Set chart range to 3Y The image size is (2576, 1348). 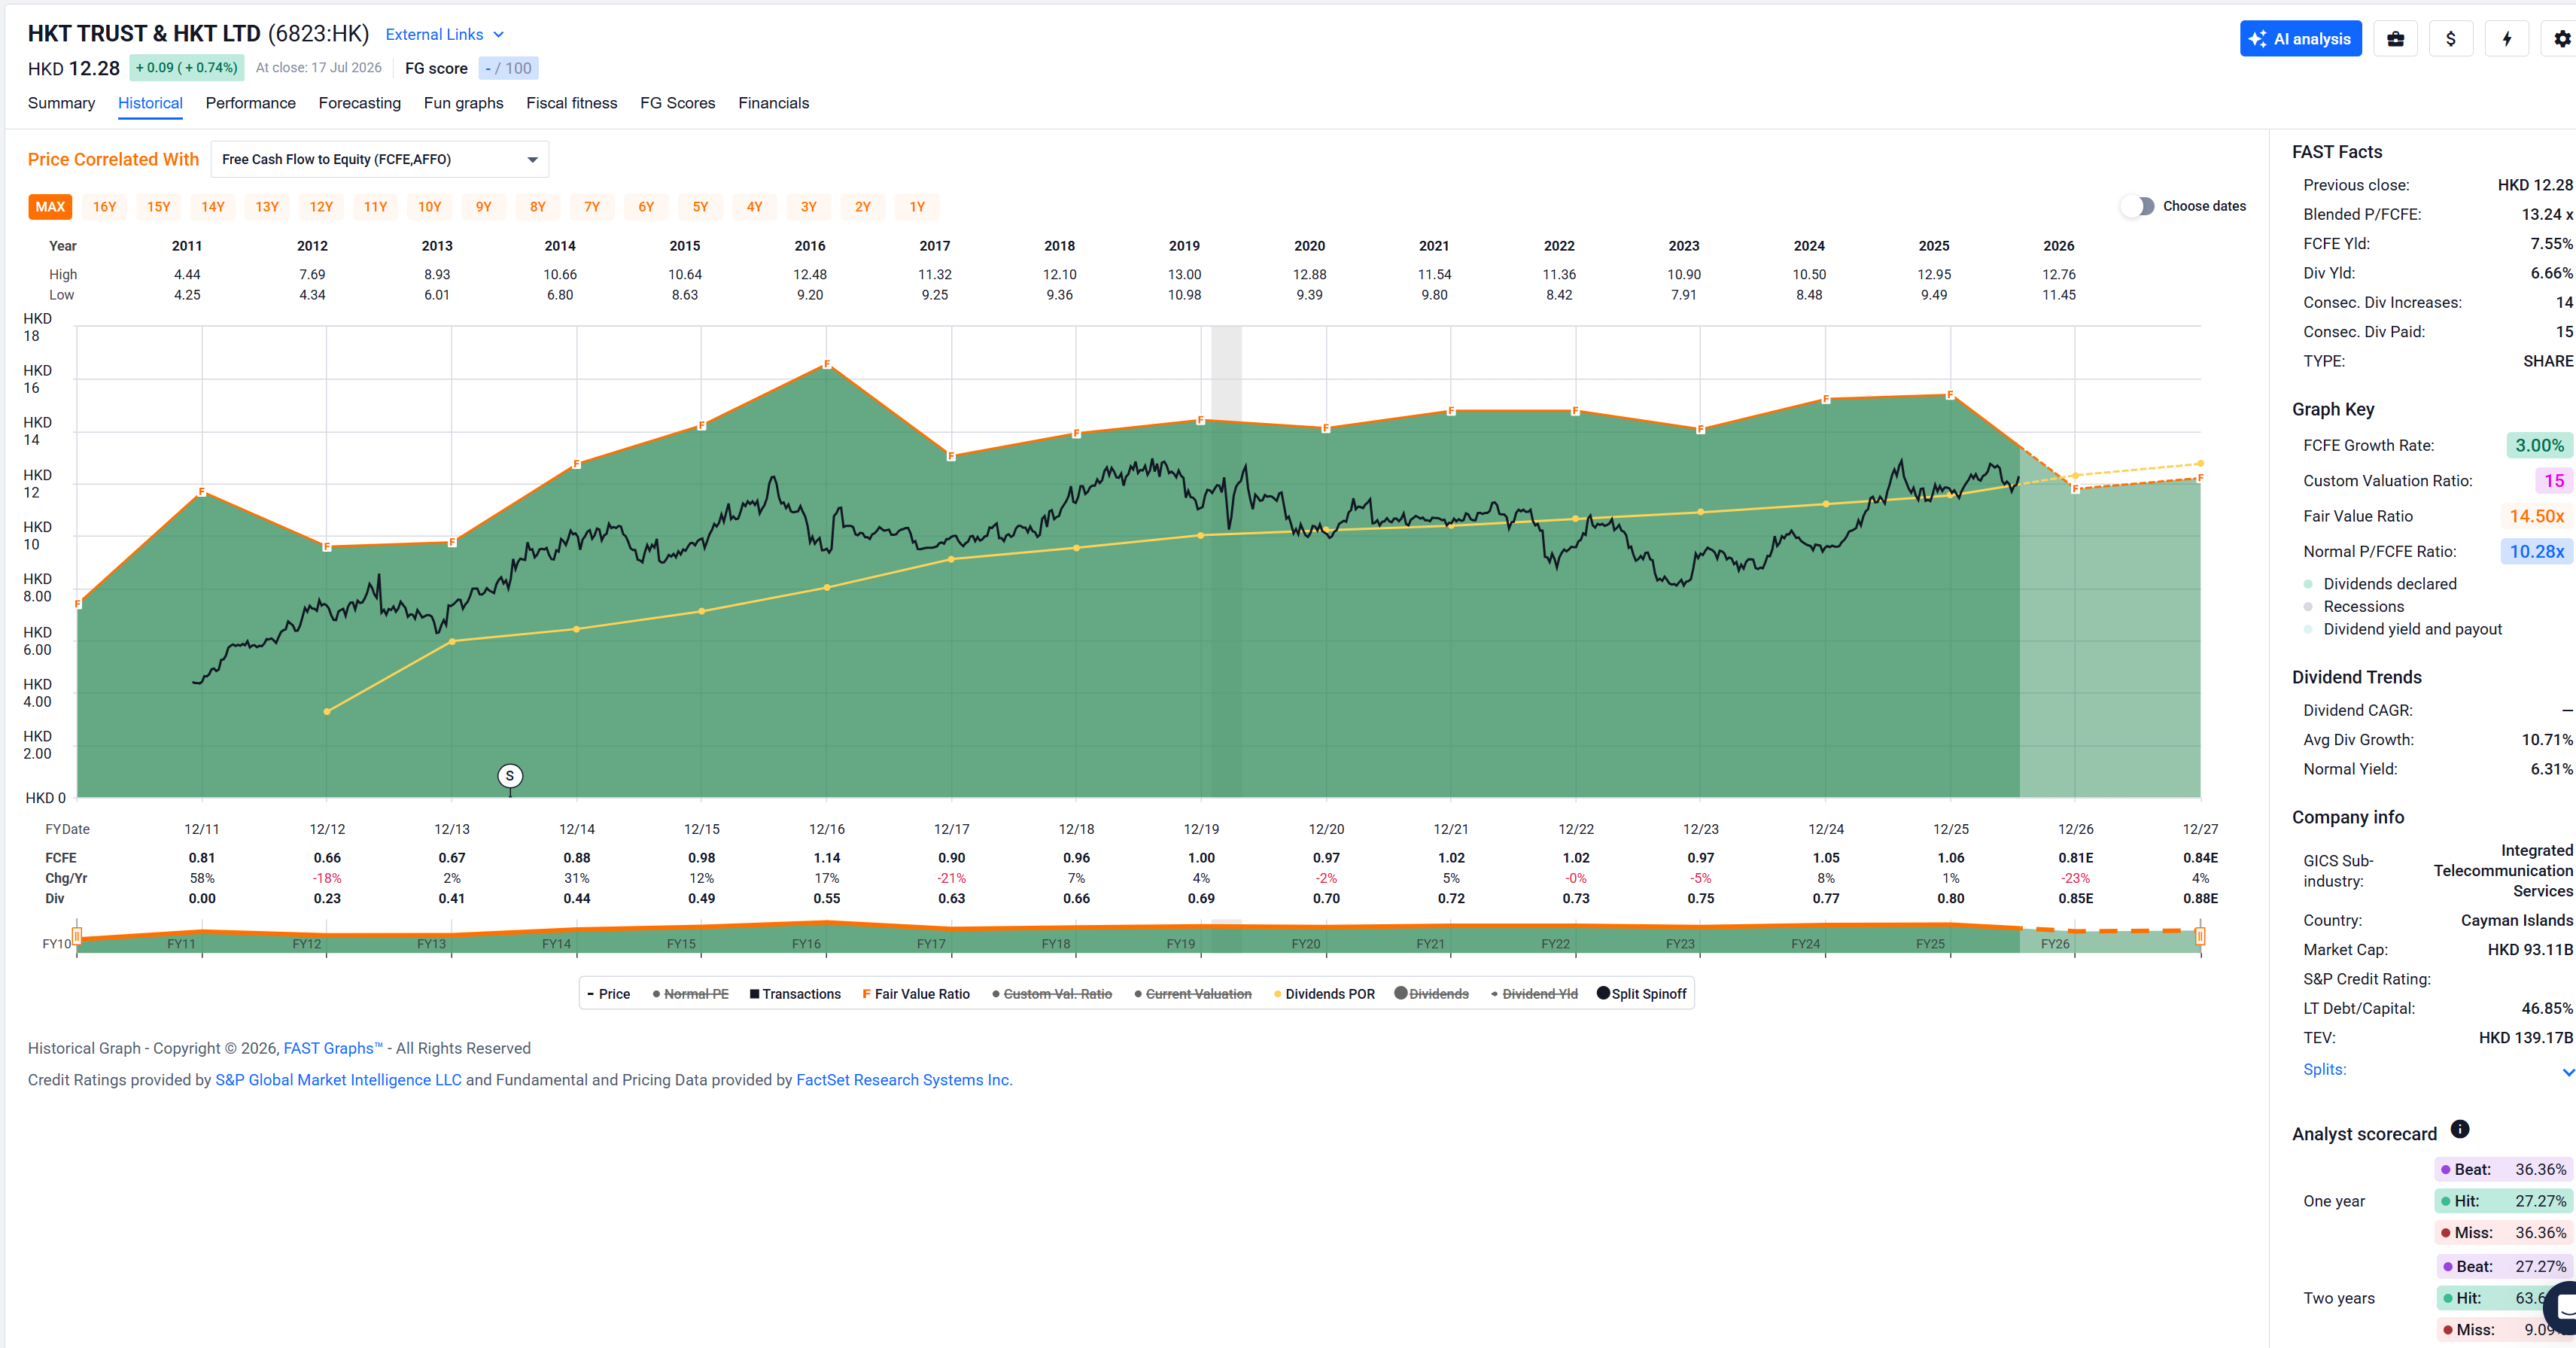point(809,207)
